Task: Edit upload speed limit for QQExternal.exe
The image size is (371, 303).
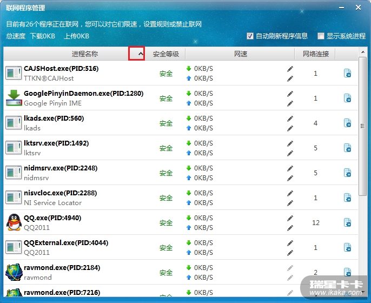Action: (x=290, y=253)
